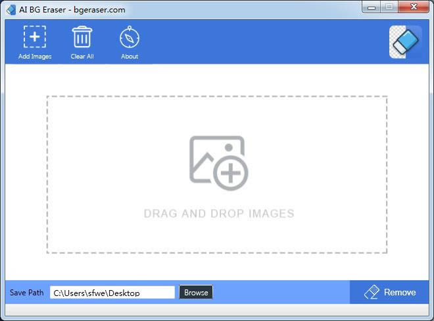The image size is (434, 321).
Task: Click the Save Path label
Action: (x=26, y=293)
